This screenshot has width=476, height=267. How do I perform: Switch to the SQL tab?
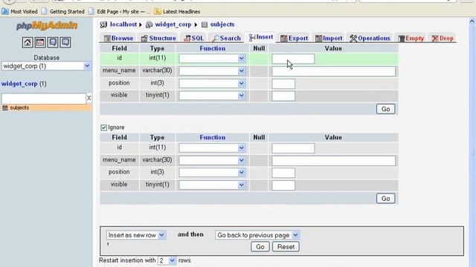pos(194,38)
